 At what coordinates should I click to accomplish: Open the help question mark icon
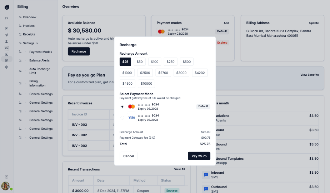(7, 177)
